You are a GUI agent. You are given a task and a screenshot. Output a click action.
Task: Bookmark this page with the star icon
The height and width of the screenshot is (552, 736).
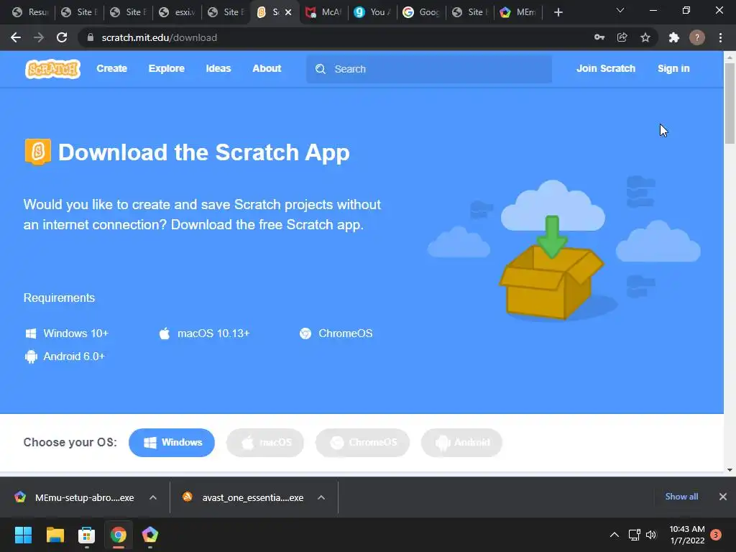click(645, 37)
